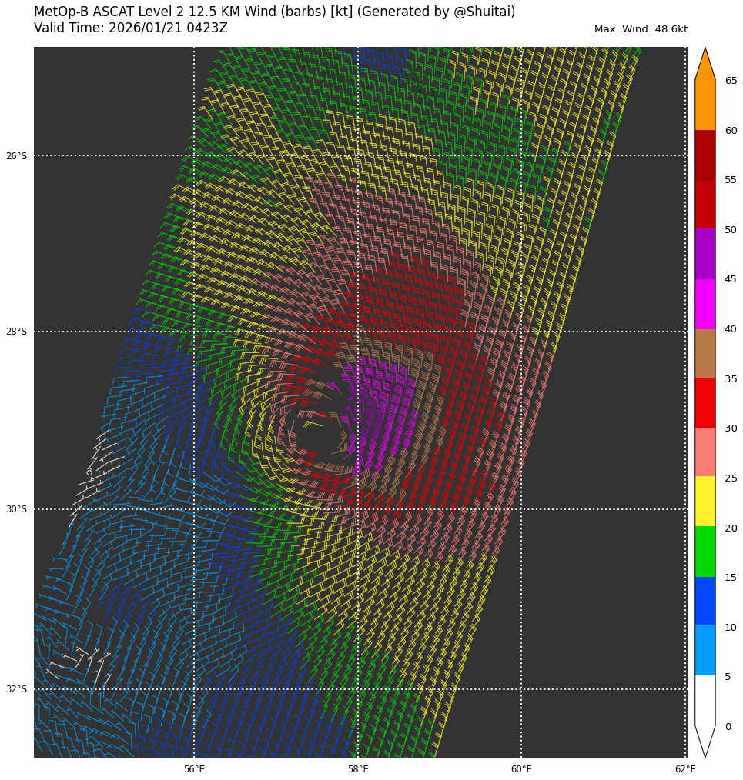Click the 56°E longitude axis label
This screenshot has height=780, width=743.
pos(194,769)
